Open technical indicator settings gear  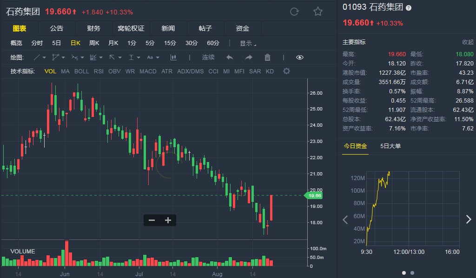point(286,71)
